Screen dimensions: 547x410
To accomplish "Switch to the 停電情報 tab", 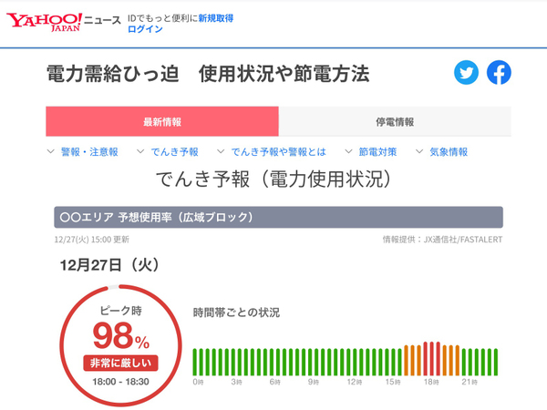I will (x=394, y=122).
